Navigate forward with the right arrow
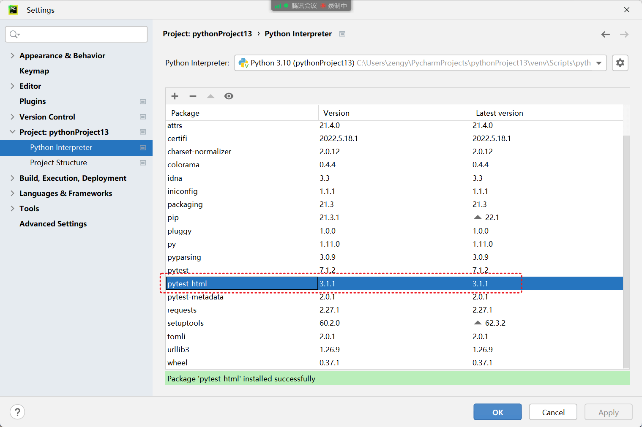Screen dimensions: 642x427 (x=624, y=34)
